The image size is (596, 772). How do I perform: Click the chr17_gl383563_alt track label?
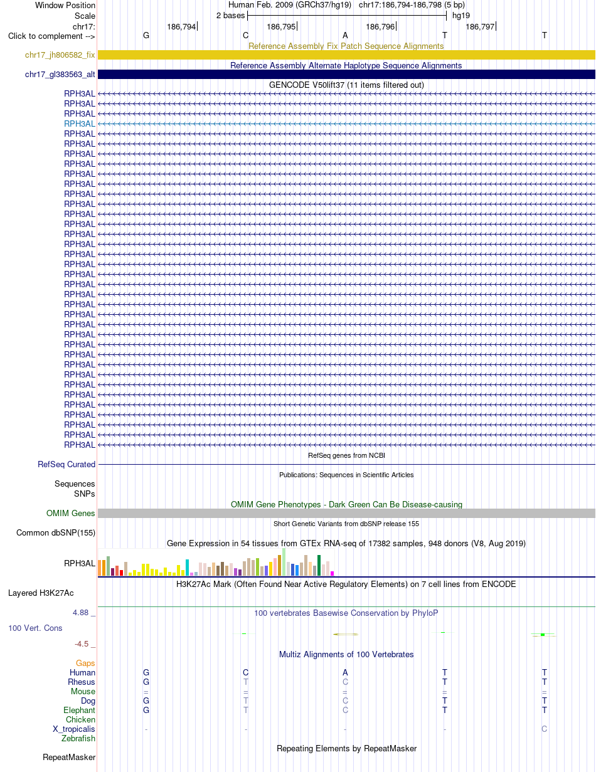click(60, 75)
